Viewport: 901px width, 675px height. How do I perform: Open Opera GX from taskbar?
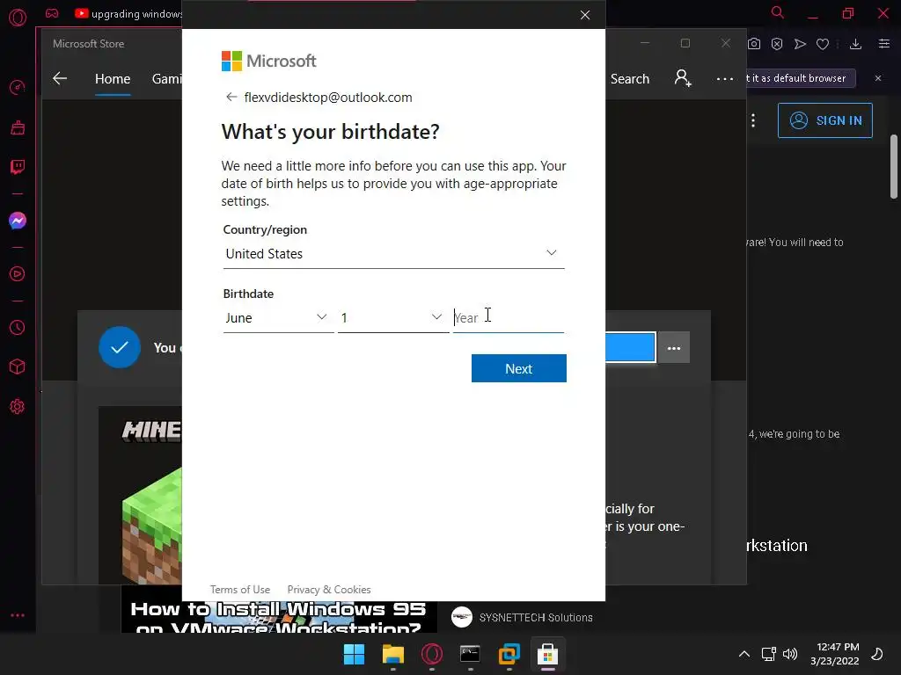tap(431, 654)
